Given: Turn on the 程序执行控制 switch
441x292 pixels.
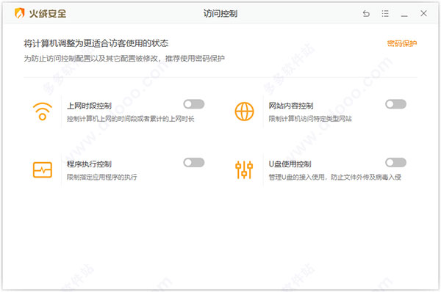Looking at the screenshot, I should [x=194, y=163].
